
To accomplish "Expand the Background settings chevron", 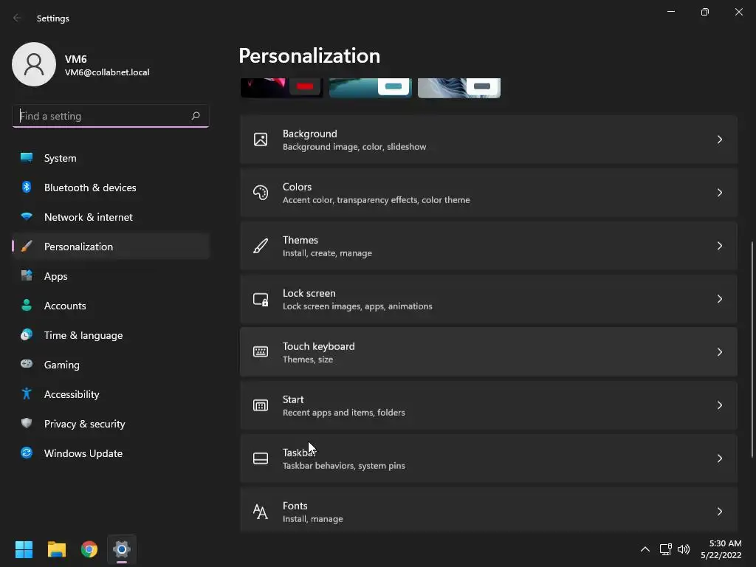I will click(719, 140).
